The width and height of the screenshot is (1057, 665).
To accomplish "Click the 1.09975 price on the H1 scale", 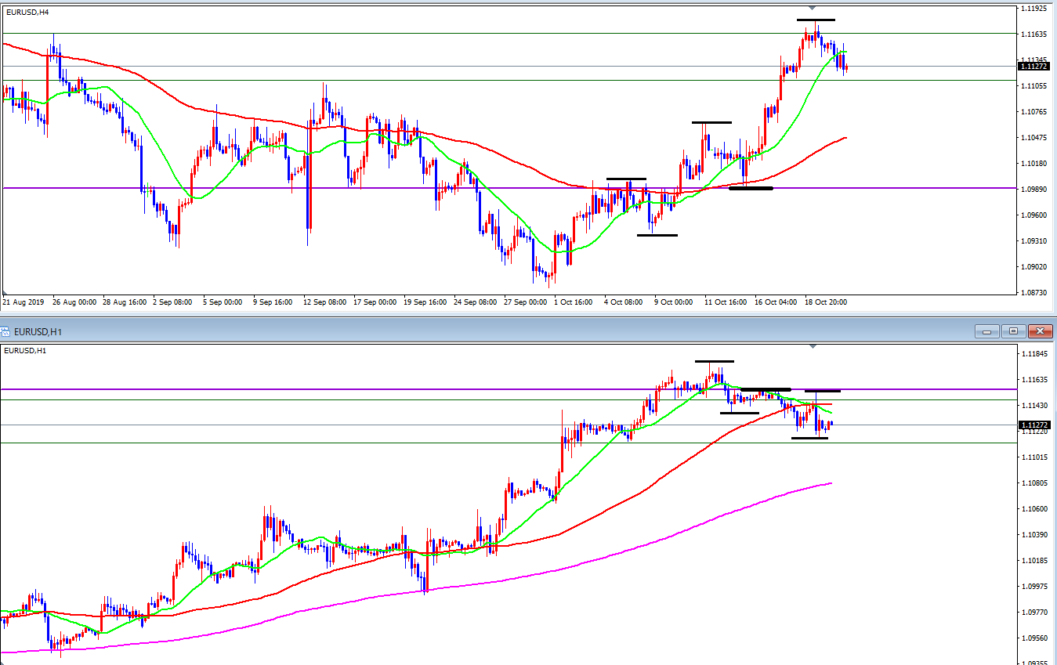I will pyautogui.click(x=1035, y=587).
